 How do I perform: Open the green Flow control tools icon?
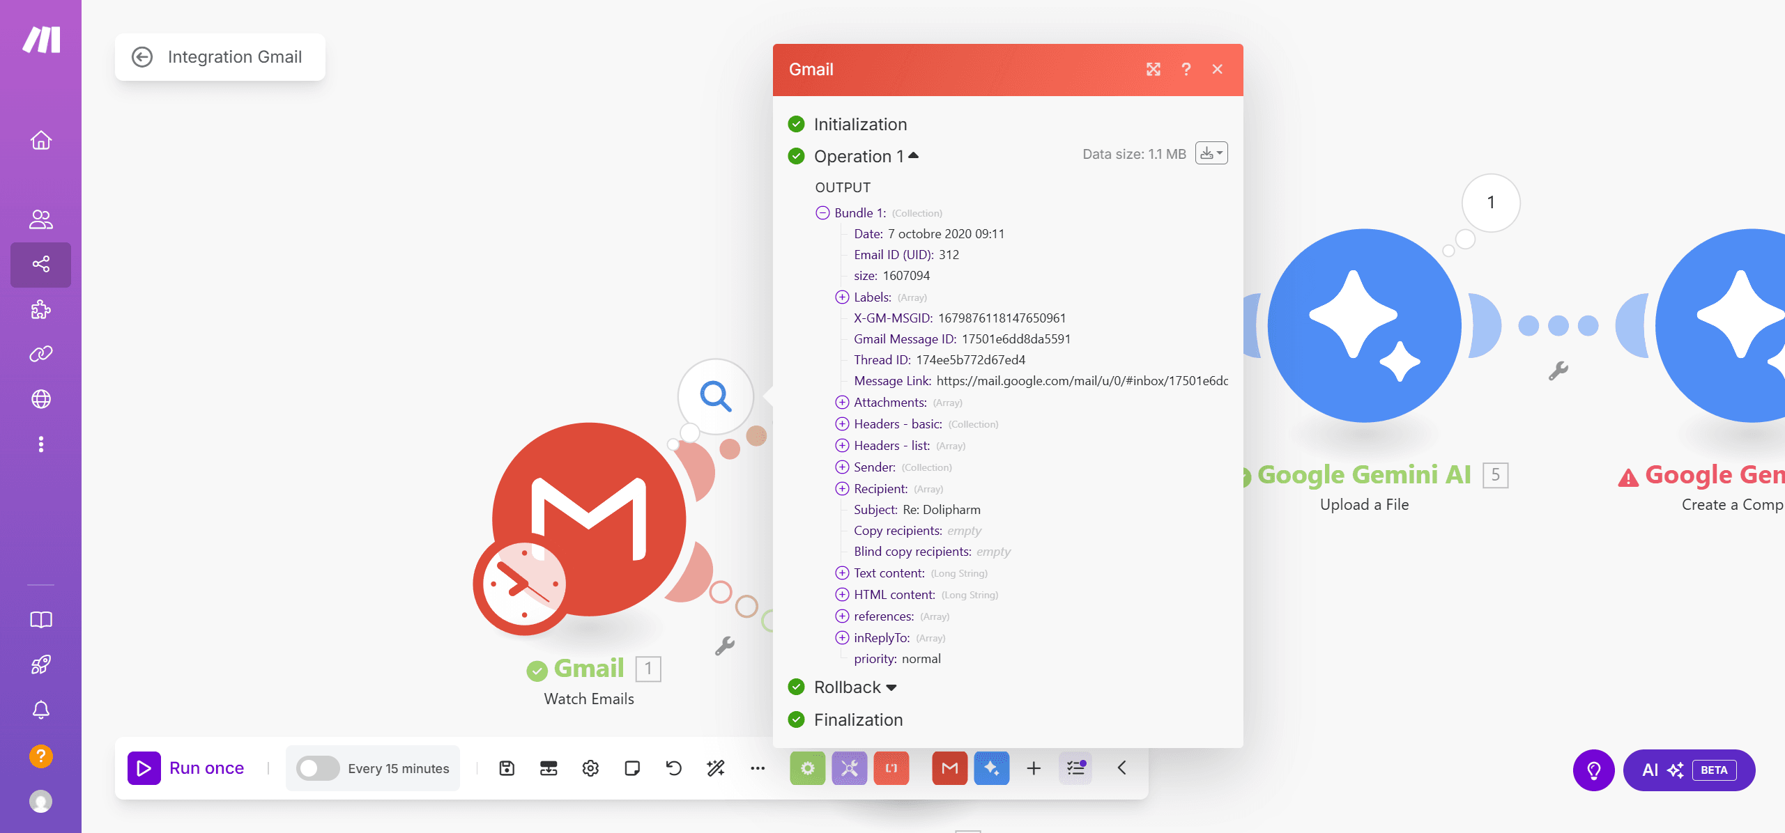[x=807, y=768]
